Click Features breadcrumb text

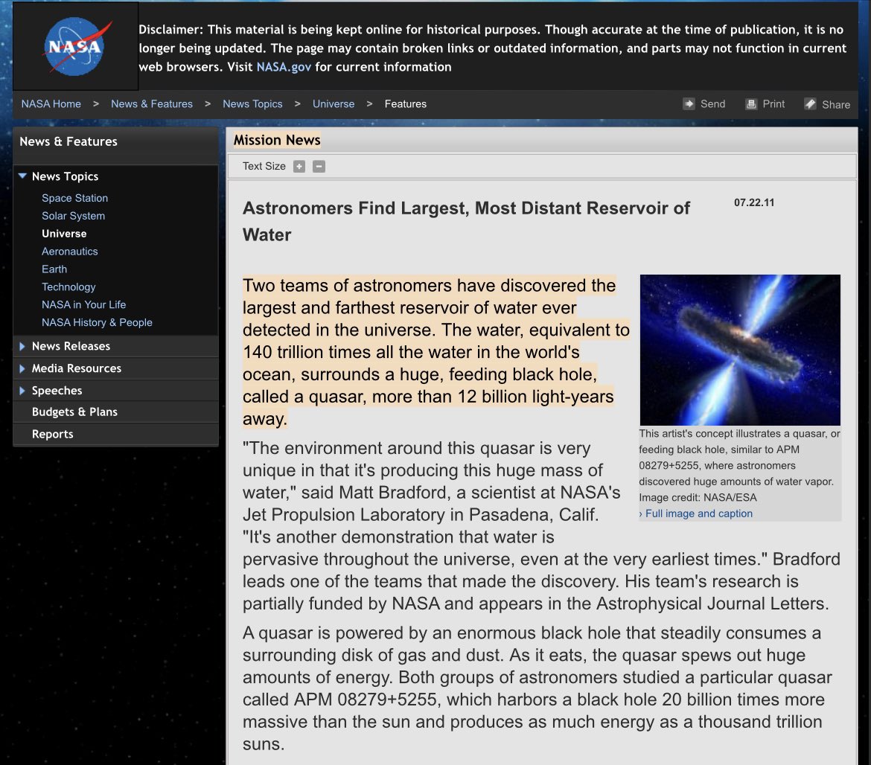[x=406, y=104]
